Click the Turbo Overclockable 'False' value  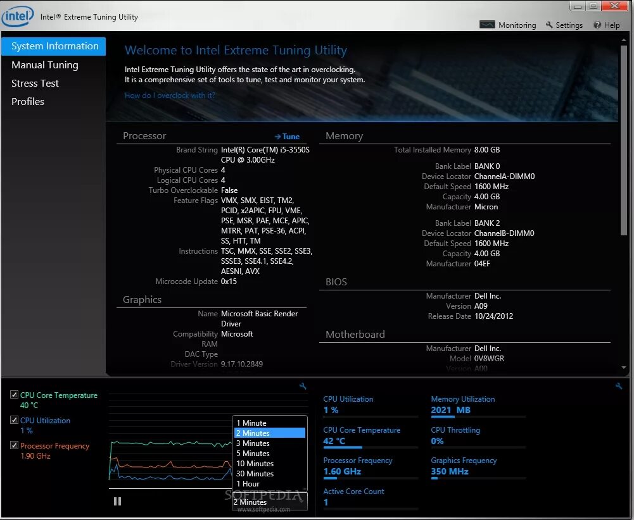[229, 190]
